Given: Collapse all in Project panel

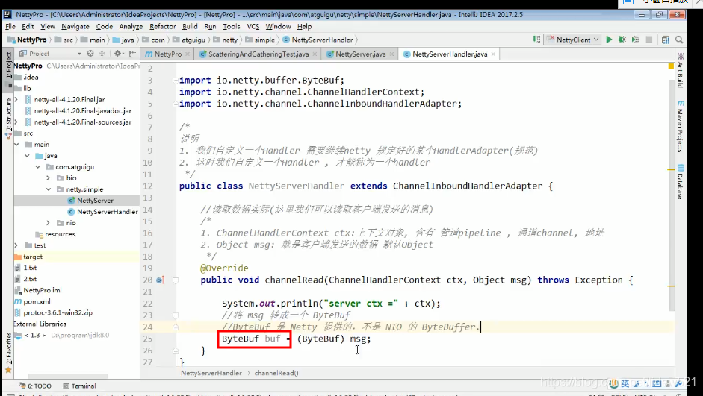Looking at the screenshot, I should click(102, 54).
